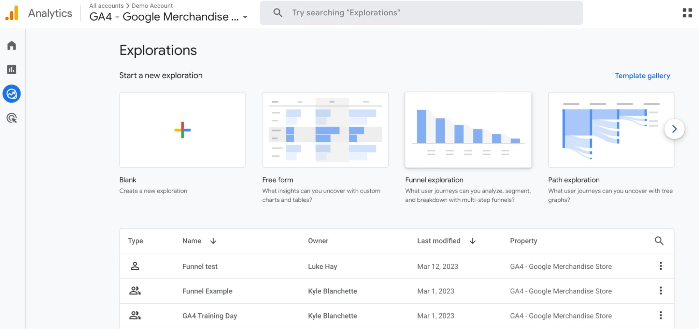This screenshot has width=699, height=329.
Task: Open the Advertising icon in the sidebar
Action: (x=12, y=118)
